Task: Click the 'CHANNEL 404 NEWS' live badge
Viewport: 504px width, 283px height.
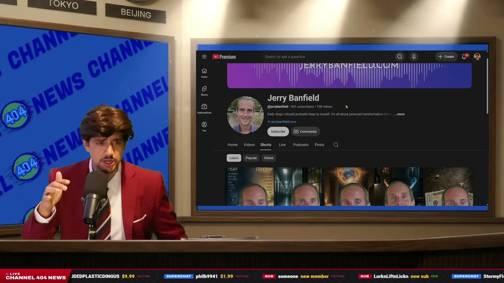Action: pyautogui.click(x=35, y=276)
